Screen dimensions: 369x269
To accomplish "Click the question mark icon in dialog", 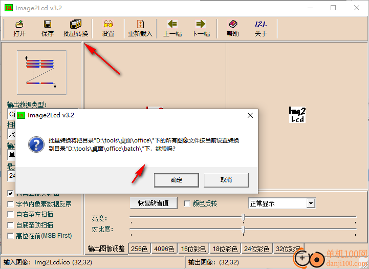I will coord(36,144).
